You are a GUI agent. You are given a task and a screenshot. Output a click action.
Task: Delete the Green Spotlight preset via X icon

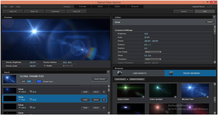tap(175, 97)
